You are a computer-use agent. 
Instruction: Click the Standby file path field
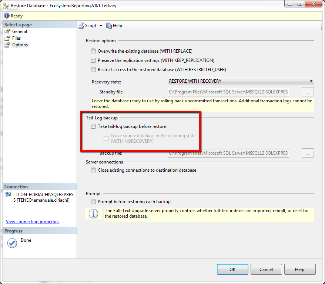(x=228, y=92)
